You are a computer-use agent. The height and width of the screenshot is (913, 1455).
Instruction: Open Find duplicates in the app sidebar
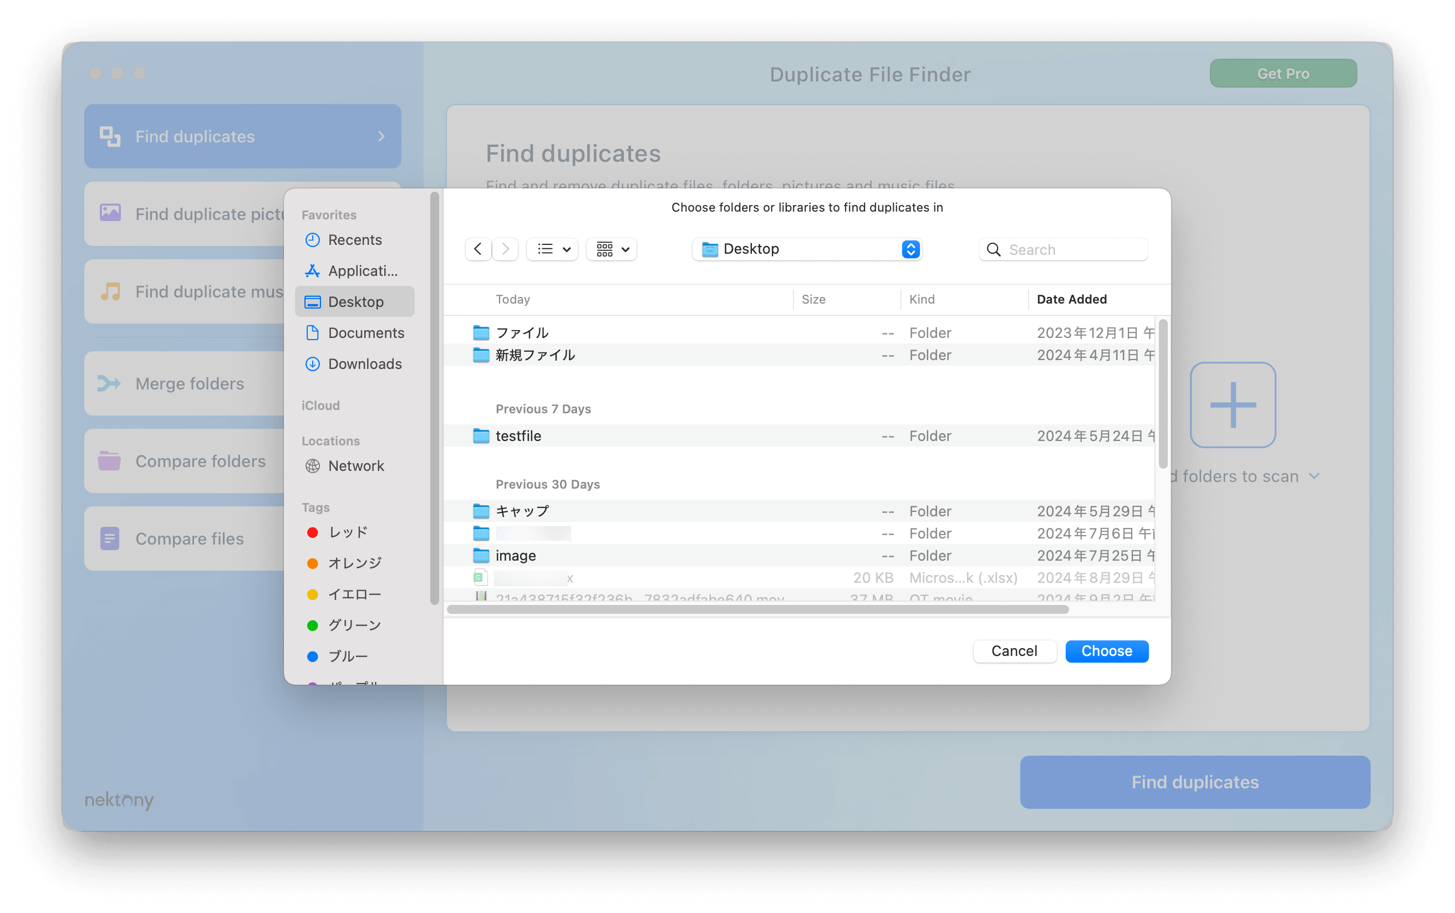243,136
